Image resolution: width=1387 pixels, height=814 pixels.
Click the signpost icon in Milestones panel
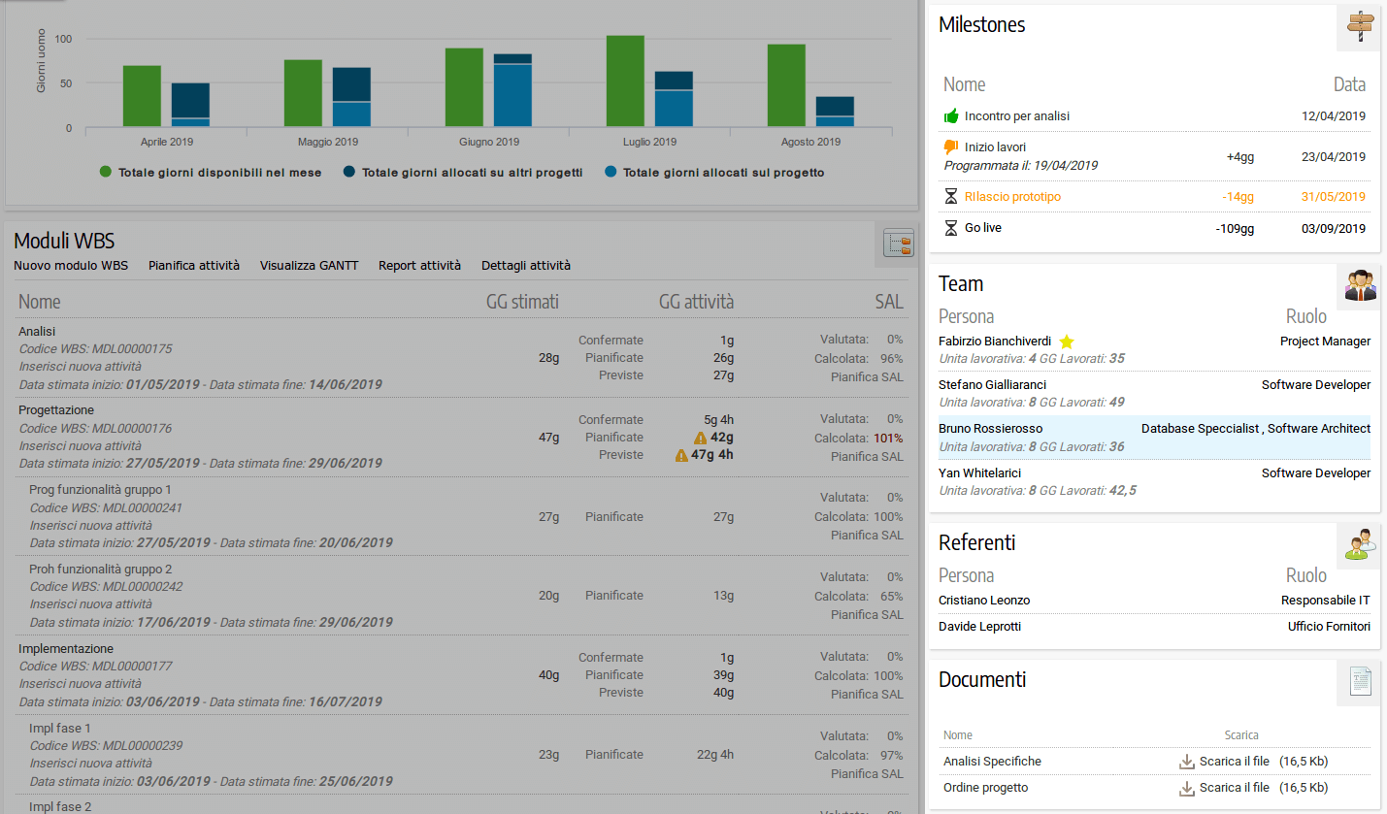[1360, 26]
